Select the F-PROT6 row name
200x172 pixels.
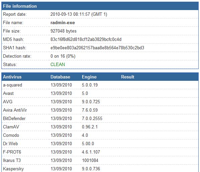(x=12, y=152)
